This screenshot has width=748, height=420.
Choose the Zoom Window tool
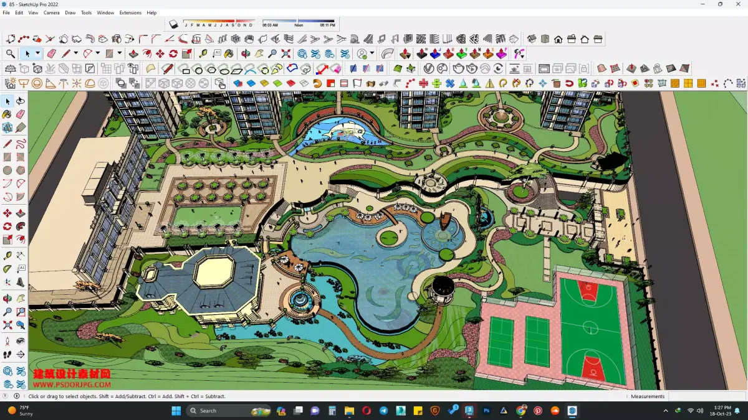pos(21,312)
